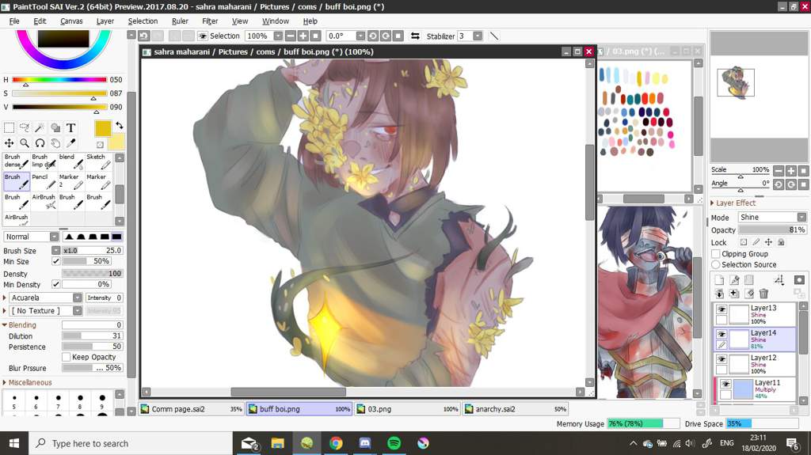The image size is (811, 455).
Task: Select the Lasso selection tool
Action: tap(25, 127)
